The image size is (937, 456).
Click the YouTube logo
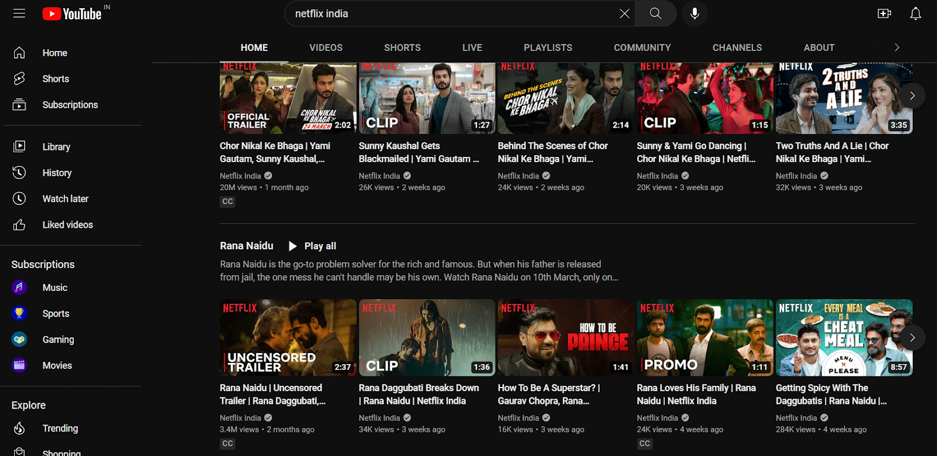point(73,13)
